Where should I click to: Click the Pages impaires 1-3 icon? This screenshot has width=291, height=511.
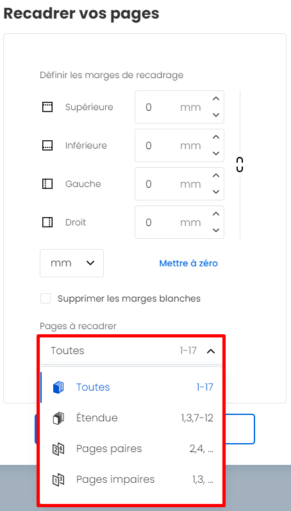click(58, 480)
